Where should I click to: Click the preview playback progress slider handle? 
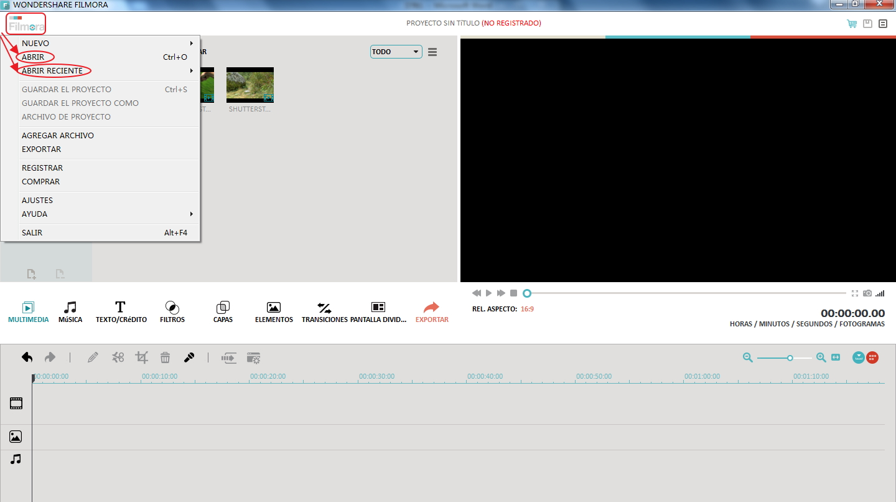[527, 293]
